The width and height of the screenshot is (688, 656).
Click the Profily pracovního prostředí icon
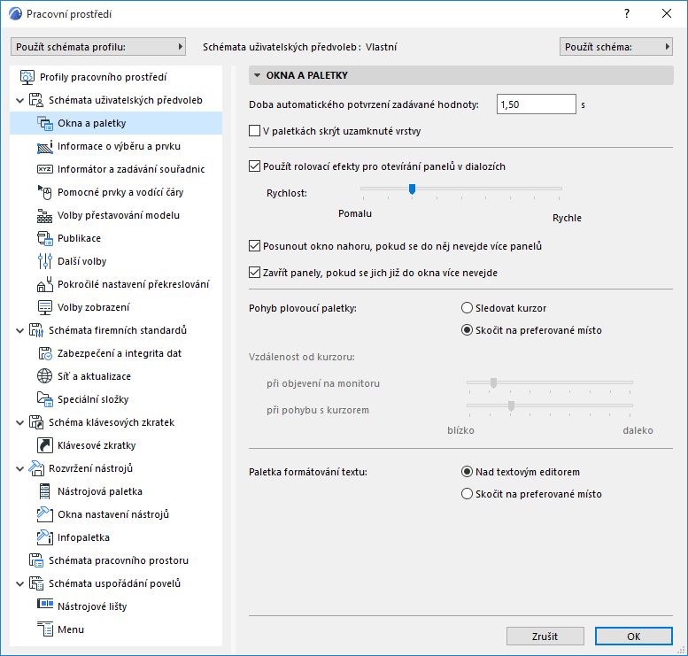pyautogui.click(x=27, y=77)
